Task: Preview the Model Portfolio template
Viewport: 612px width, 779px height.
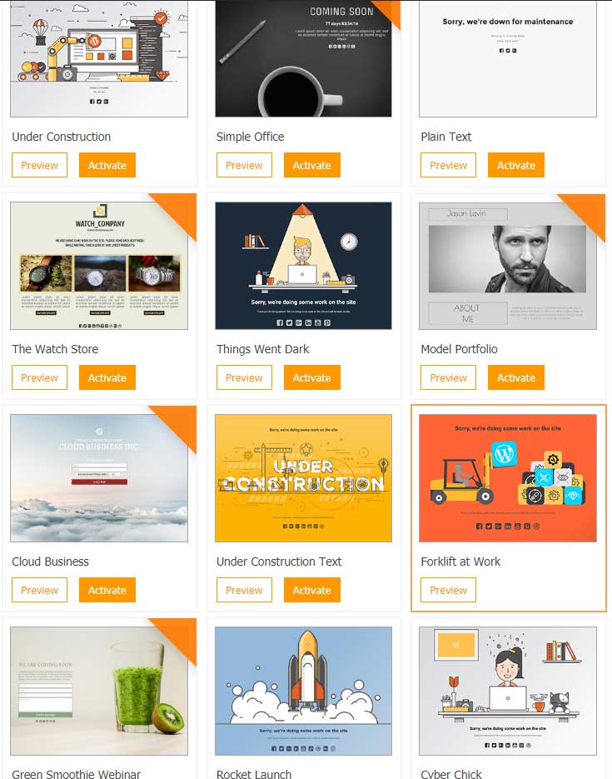Action: tap(448, 377)
